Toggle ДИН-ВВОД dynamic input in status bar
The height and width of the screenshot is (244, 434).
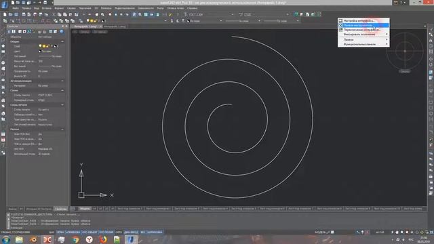coord(131,232)
